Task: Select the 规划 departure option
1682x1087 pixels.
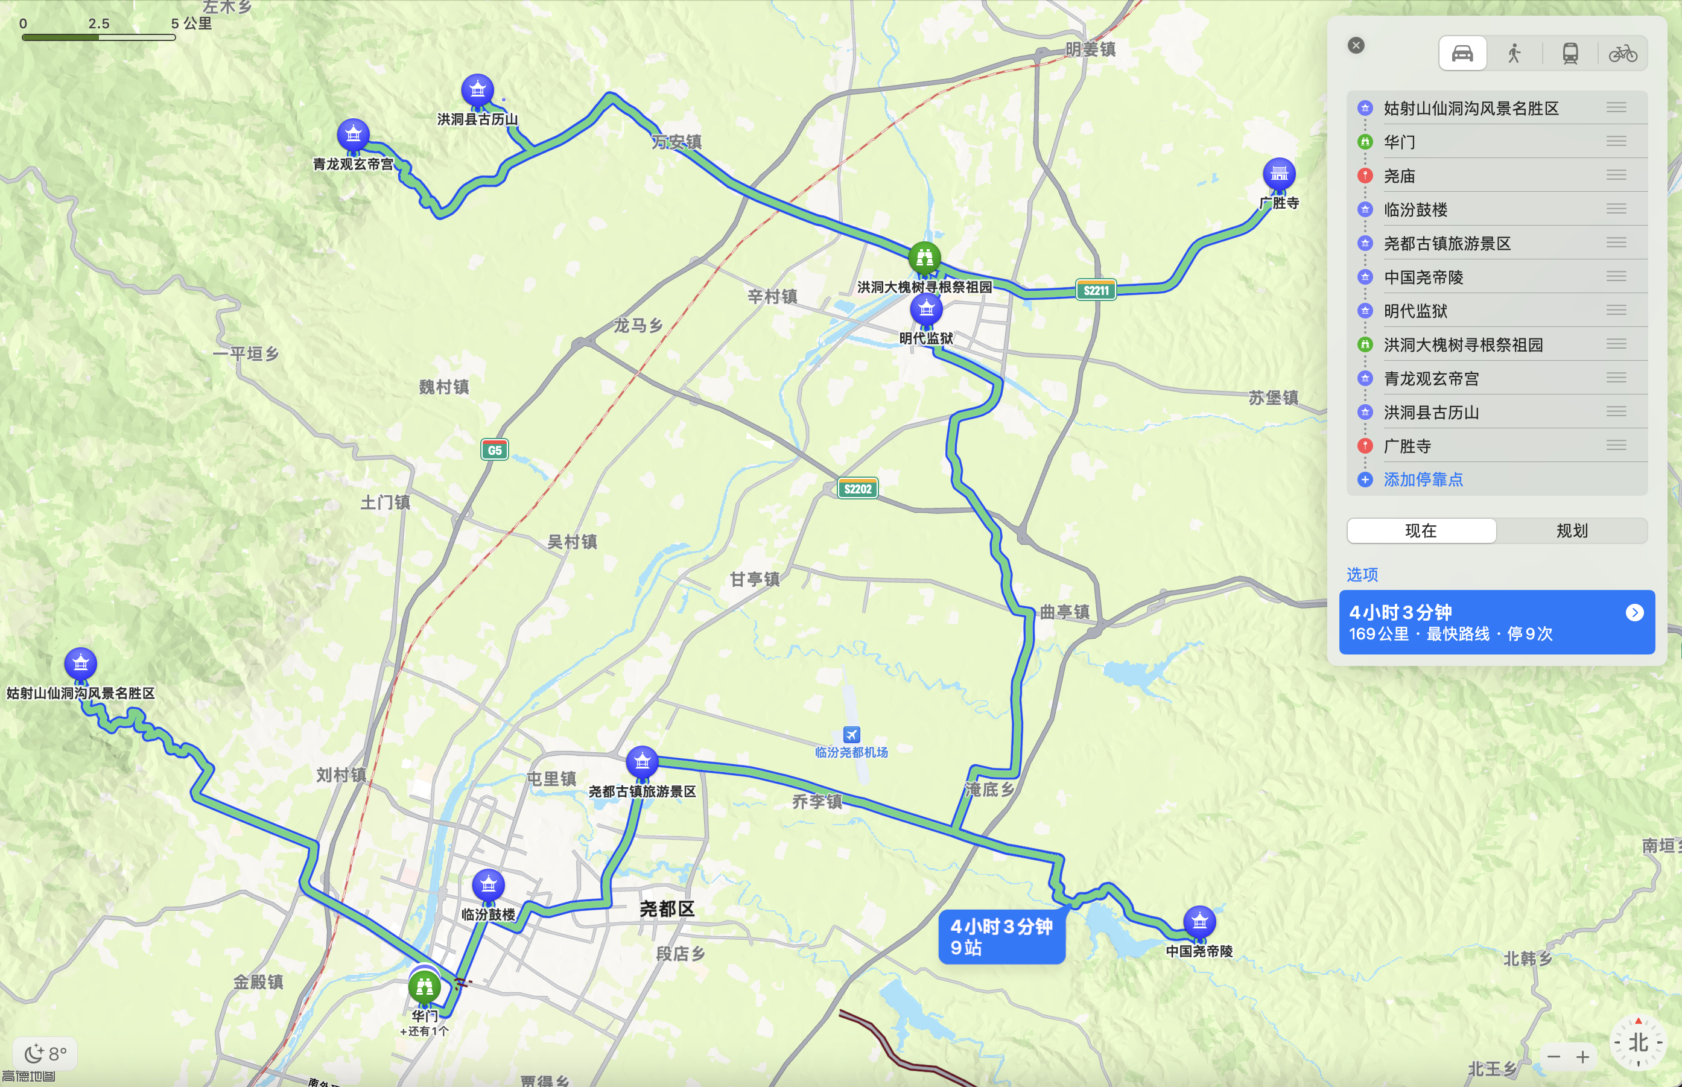Action: click(1572, 531)
